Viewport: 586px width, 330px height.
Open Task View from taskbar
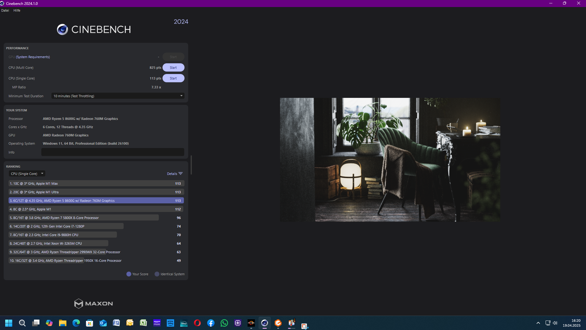tap(36, 323)
